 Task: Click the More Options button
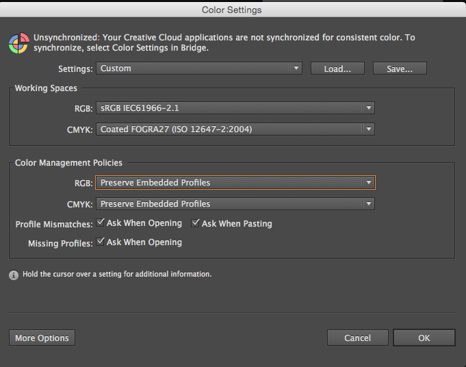click(42, 338)
